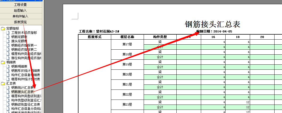Select the 第19层 floor cell
This screenshot has width=282, height=113.
click(127, 64)
